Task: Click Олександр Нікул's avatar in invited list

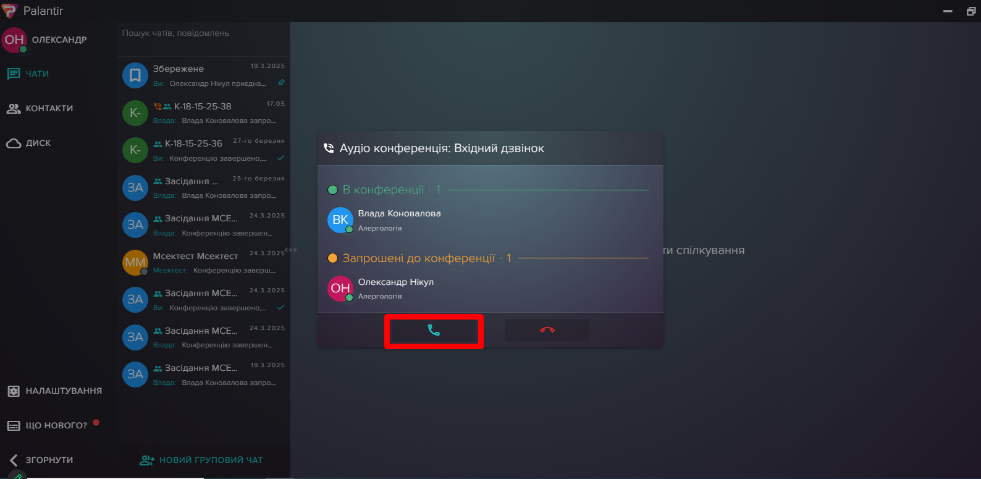Action: (x=340, y=288)
